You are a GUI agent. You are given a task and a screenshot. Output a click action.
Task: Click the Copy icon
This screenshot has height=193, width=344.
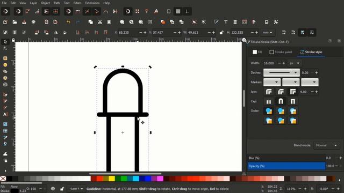(x=91, y=22)
